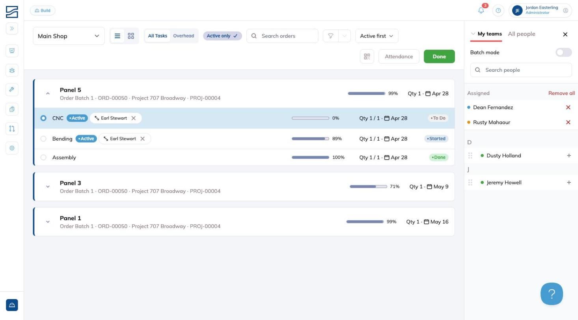Click the help question mark icon
This screenshot has height=320, width=578.
tap(498, 11)
